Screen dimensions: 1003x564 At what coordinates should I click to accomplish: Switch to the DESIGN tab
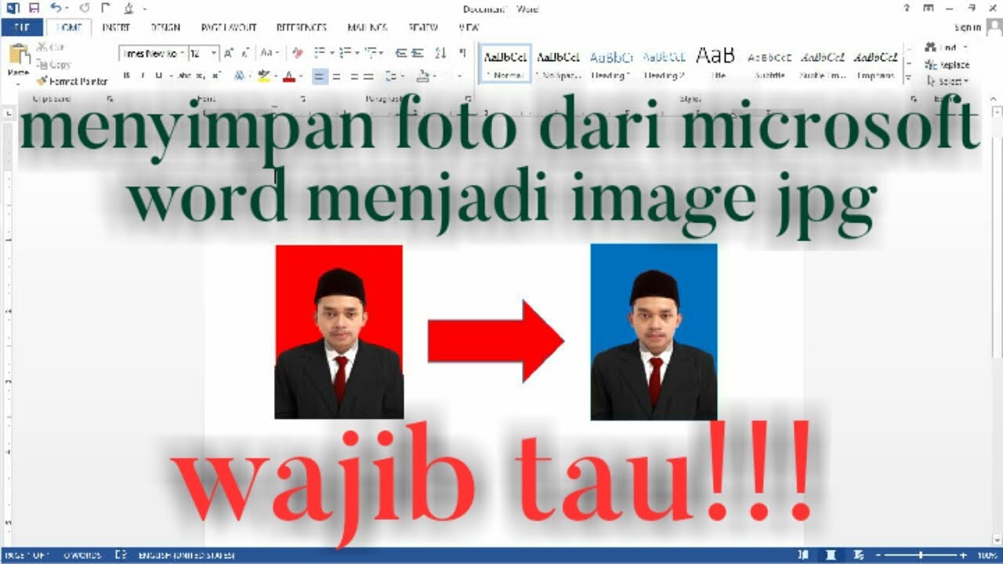click(x=165, y=27)
